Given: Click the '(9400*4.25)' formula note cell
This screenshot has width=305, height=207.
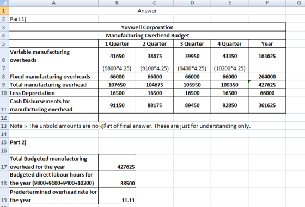Looking at the screenshot, I should (192, 68).
